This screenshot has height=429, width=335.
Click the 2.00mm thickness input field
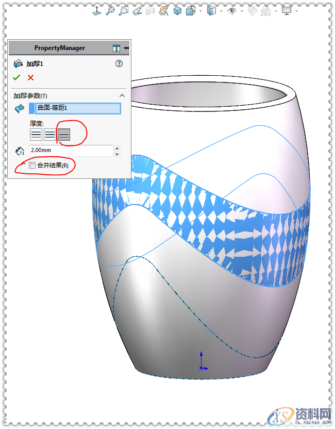pyautogui.click(x=71, y=151)
